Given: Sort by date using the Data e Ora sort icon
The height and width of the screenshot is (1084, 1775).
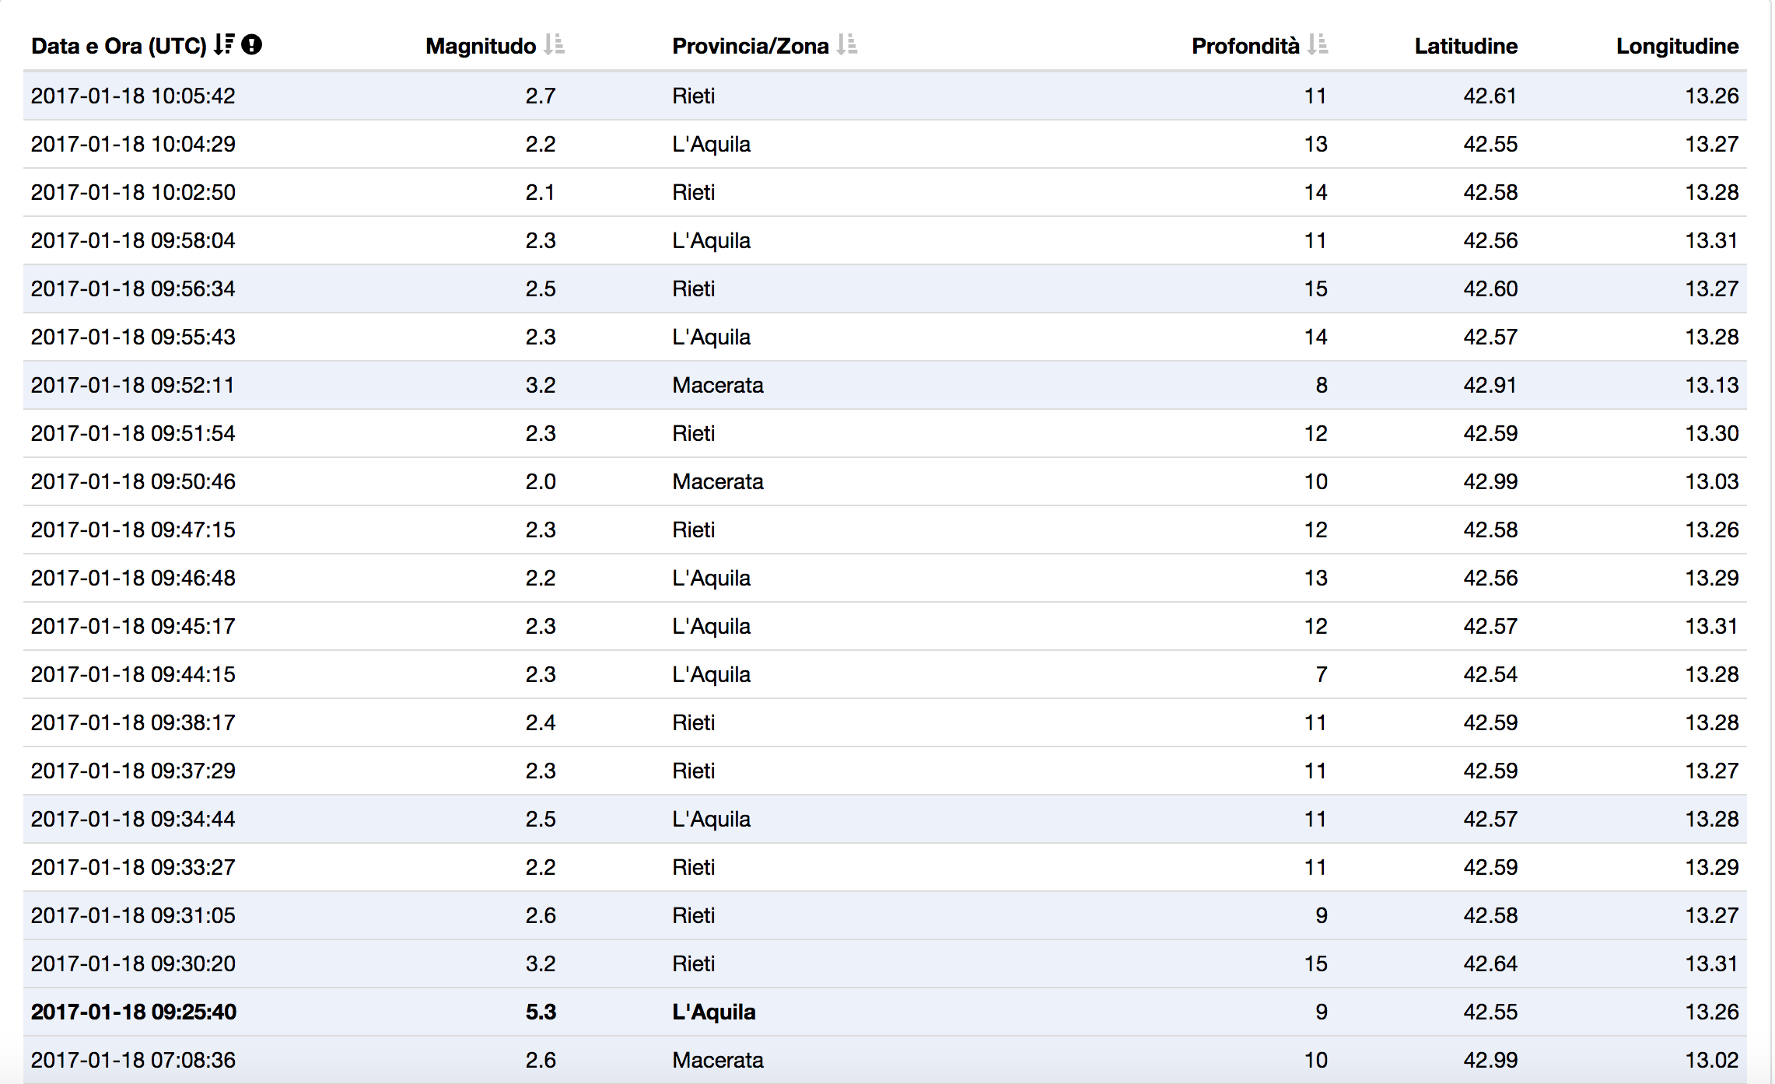Looking at the screenshot, I should tap(224, 44).
